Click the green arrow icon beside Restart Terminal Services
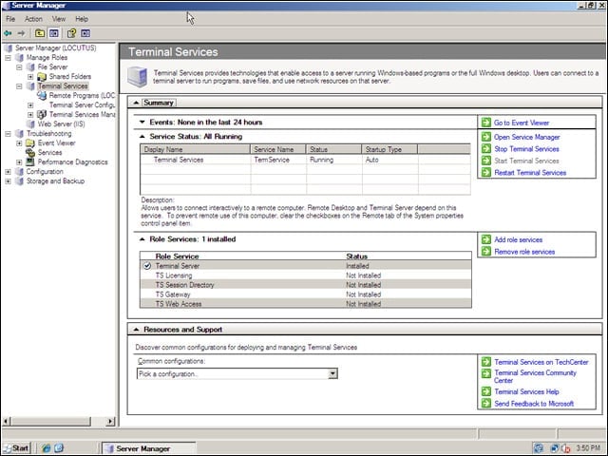This screenshot has height=456, width=608. coord(485,172)
